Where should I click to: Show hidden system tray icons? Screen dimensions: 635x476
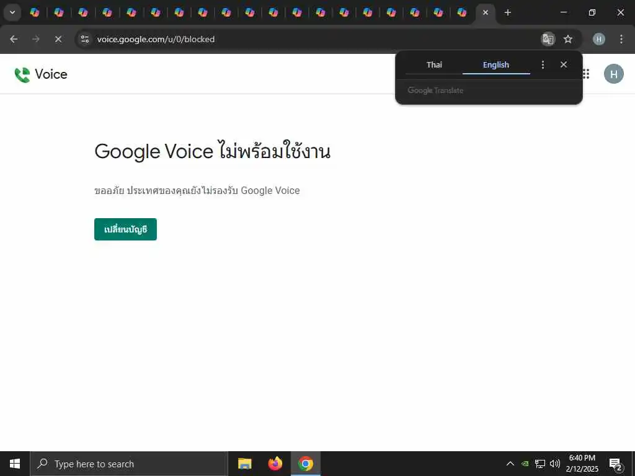(510, 464)
